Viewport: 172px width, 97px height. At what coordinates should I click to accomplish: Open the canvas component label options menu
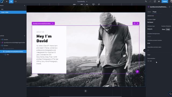[53, 23]
